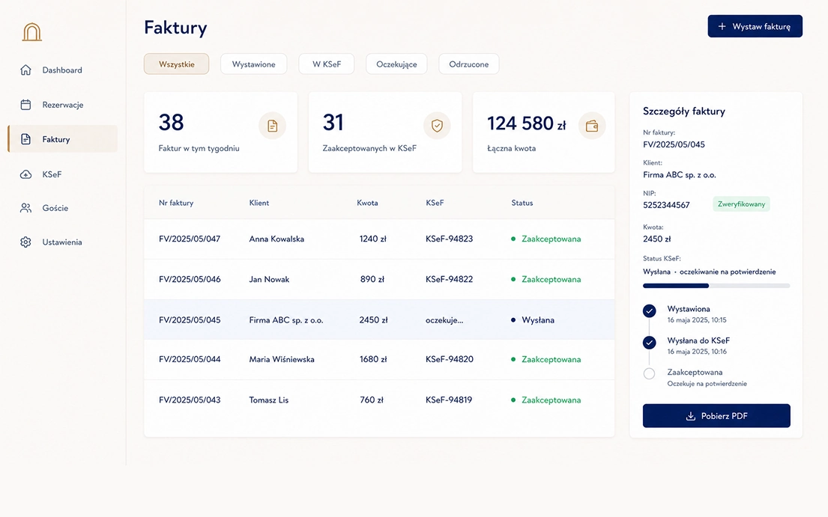Click client name Maria Wiśniewska
This screenshot has height=517, width=828.
[282, 359]
